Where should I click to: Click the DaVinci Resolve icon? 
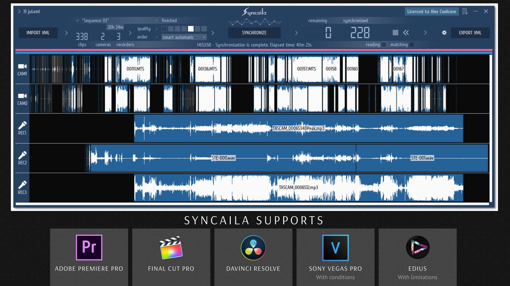(253, 247)
